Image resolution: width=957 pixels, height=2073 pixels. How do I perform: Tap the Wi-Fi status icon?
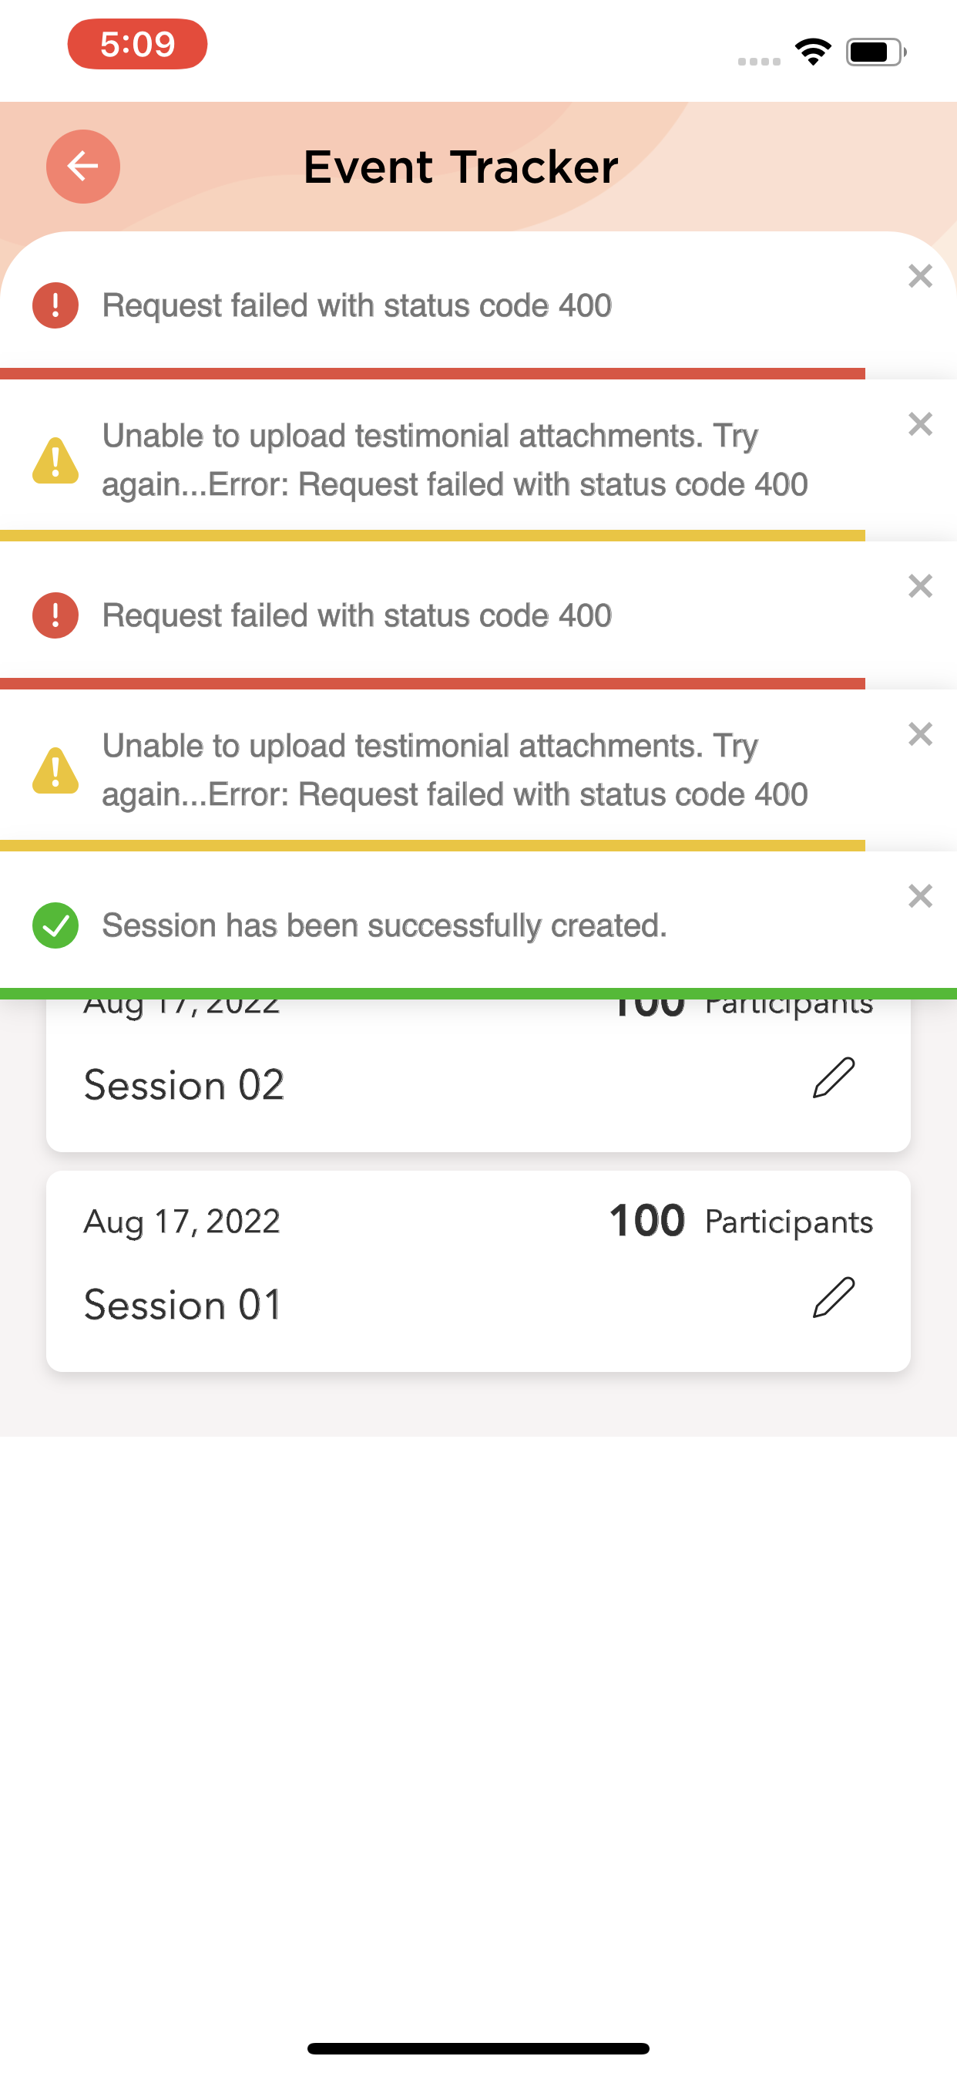pyautogui.click(x=813, y=52)
